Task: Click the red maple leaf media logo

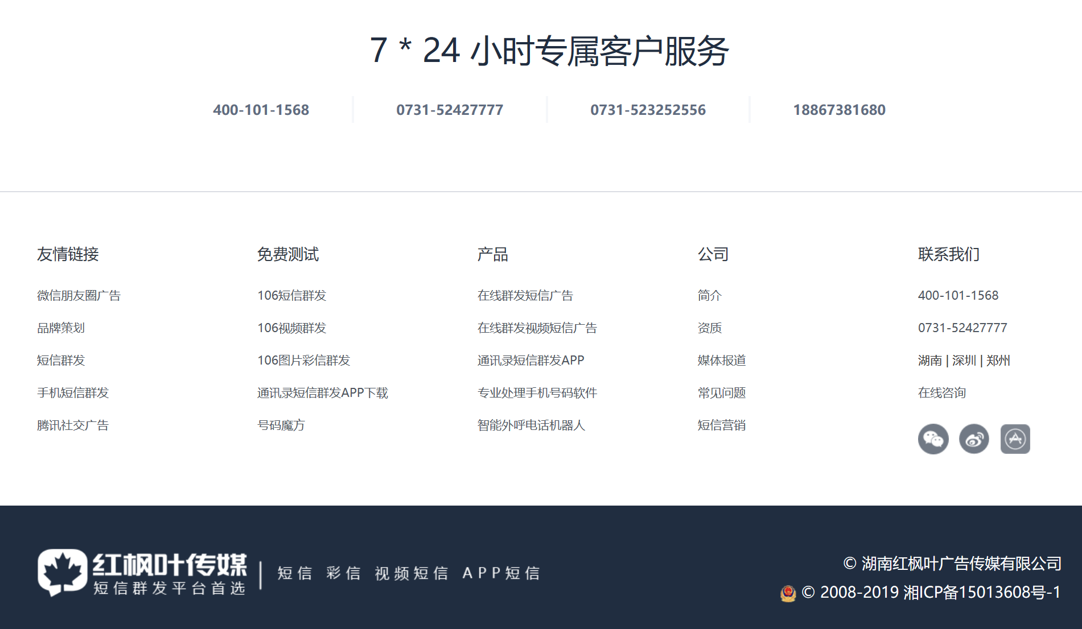Action: [142, 573]
